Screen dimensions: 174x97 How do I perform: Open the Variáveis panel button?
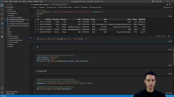[x=85, y=7]
